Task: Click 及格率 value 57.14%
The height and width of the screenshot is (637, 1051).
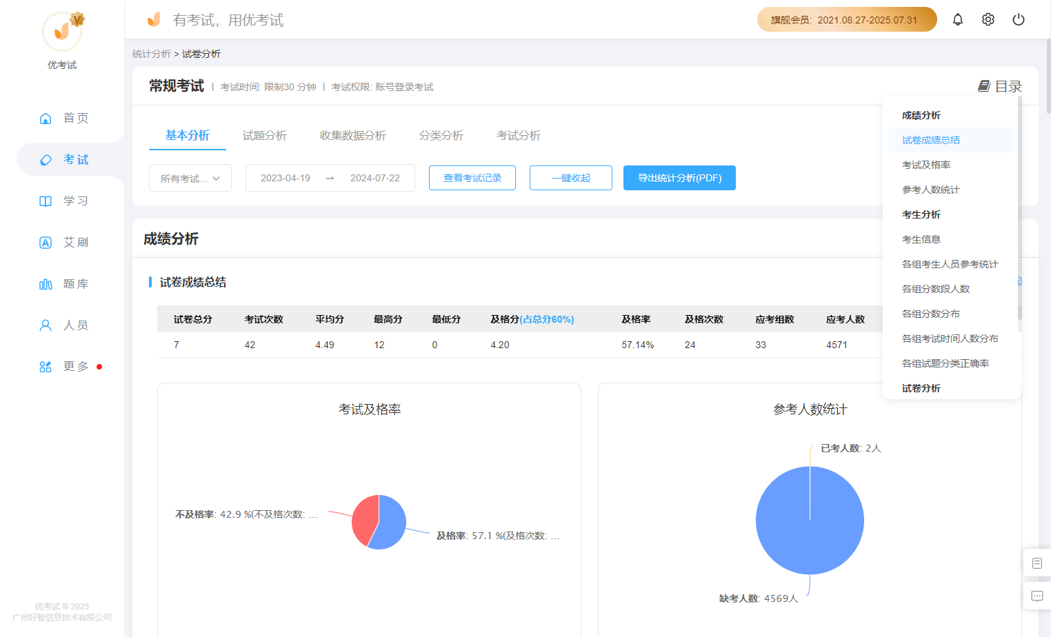Action: (x=637, y=345)
